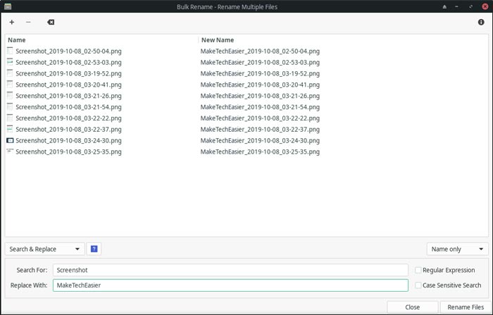Click the Name column header
This screenshot has height=315, width=493.
point(17,40)
